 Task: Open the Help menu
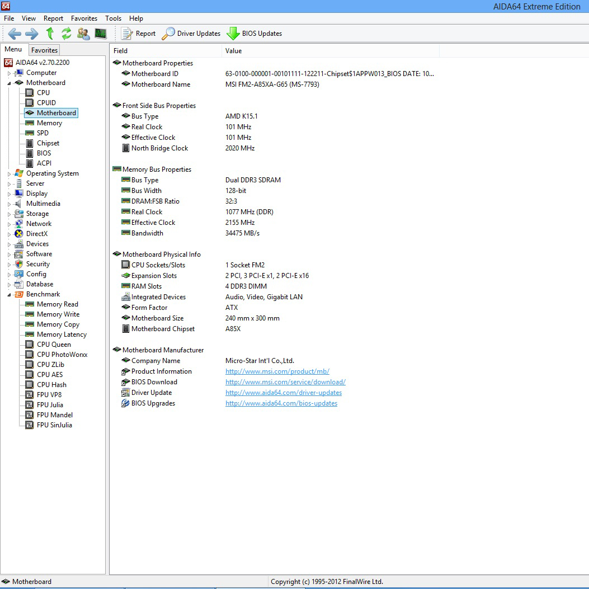click(x=136, y=18)
